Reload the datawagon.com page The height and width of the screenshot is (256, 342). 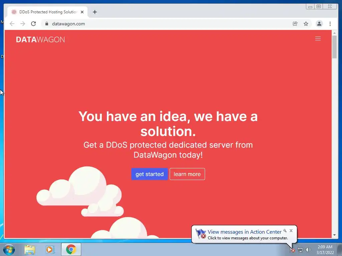tap(33, 24)
